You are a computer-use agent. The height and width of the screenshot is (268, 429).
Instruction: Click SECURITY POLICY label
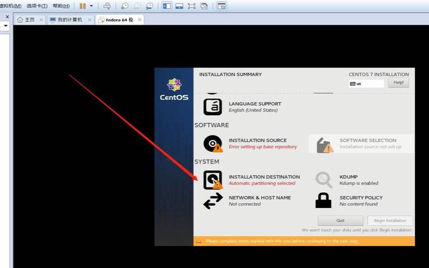[361, 197]
